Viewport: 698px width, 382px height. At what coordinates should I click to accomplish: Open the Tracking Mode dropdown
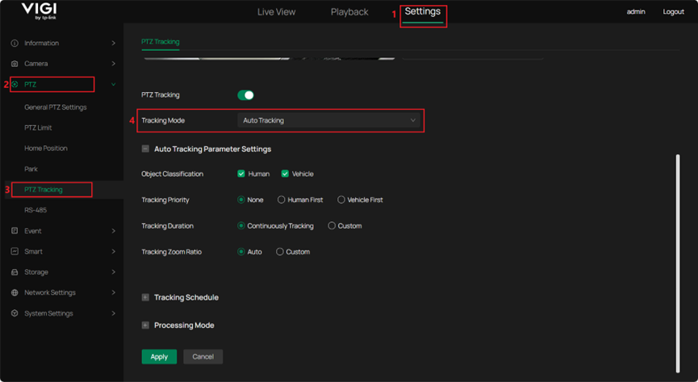[328, 120]
